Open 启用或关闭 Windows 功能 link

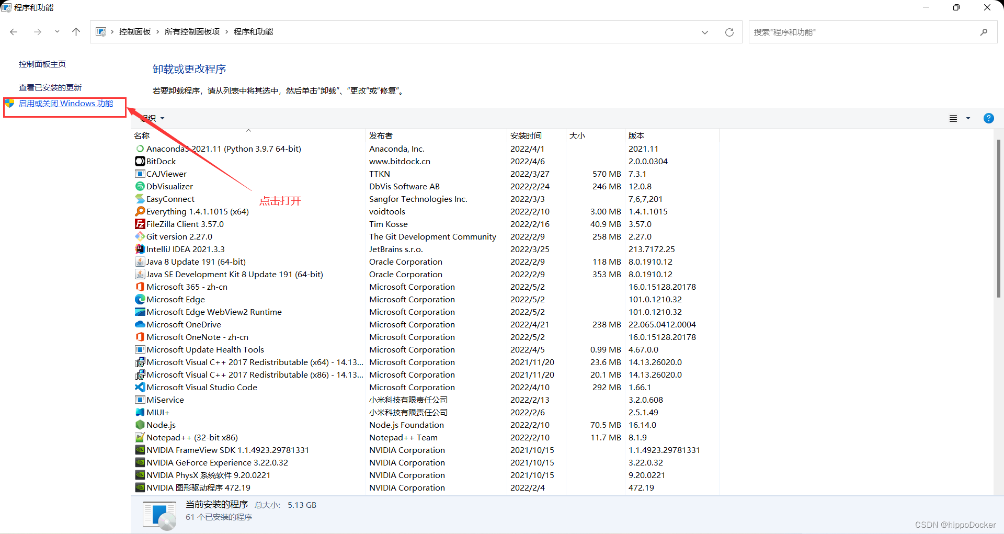(x=66, y=104)
